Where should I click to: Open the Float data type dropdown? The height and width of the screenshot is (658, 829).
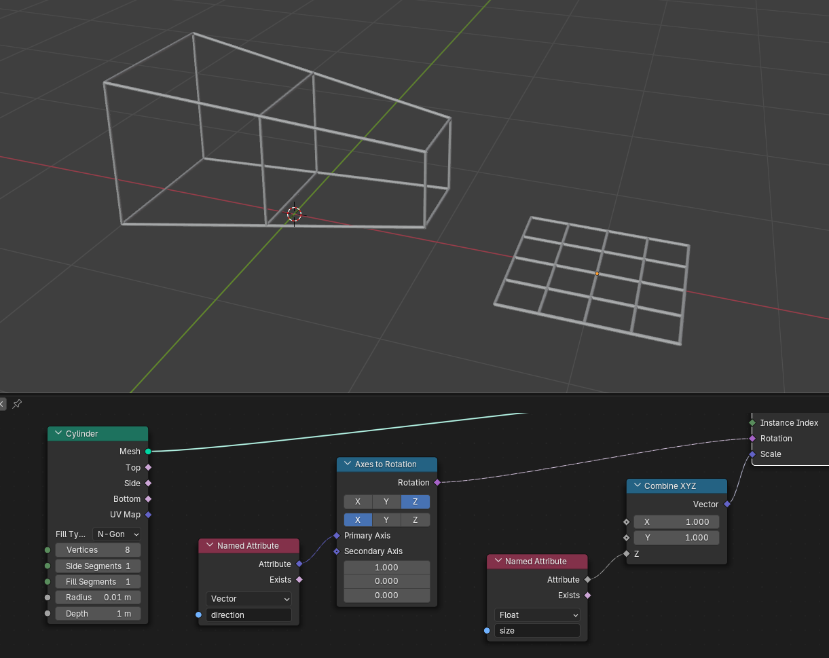click(x=537, y=615)
